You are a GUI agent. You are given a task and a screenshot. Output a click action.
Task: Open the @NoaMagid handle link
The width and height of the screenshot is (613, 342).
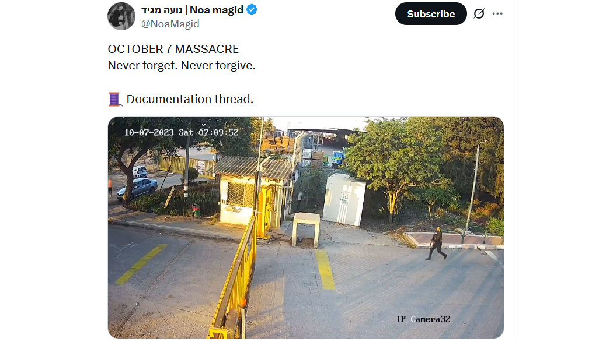(170, 24)
